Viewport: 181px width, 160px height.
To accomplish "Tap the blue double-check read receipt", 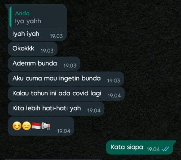I will (165, 149).
